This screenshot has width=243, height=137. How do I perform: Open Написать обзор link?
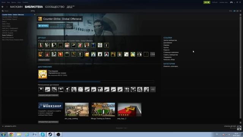tap(169, 60)
